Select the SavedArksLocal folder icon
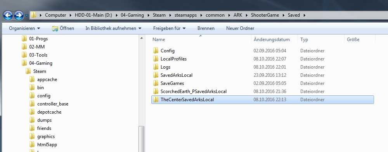This screenshot has width=388, height=152. pos(156,75)
